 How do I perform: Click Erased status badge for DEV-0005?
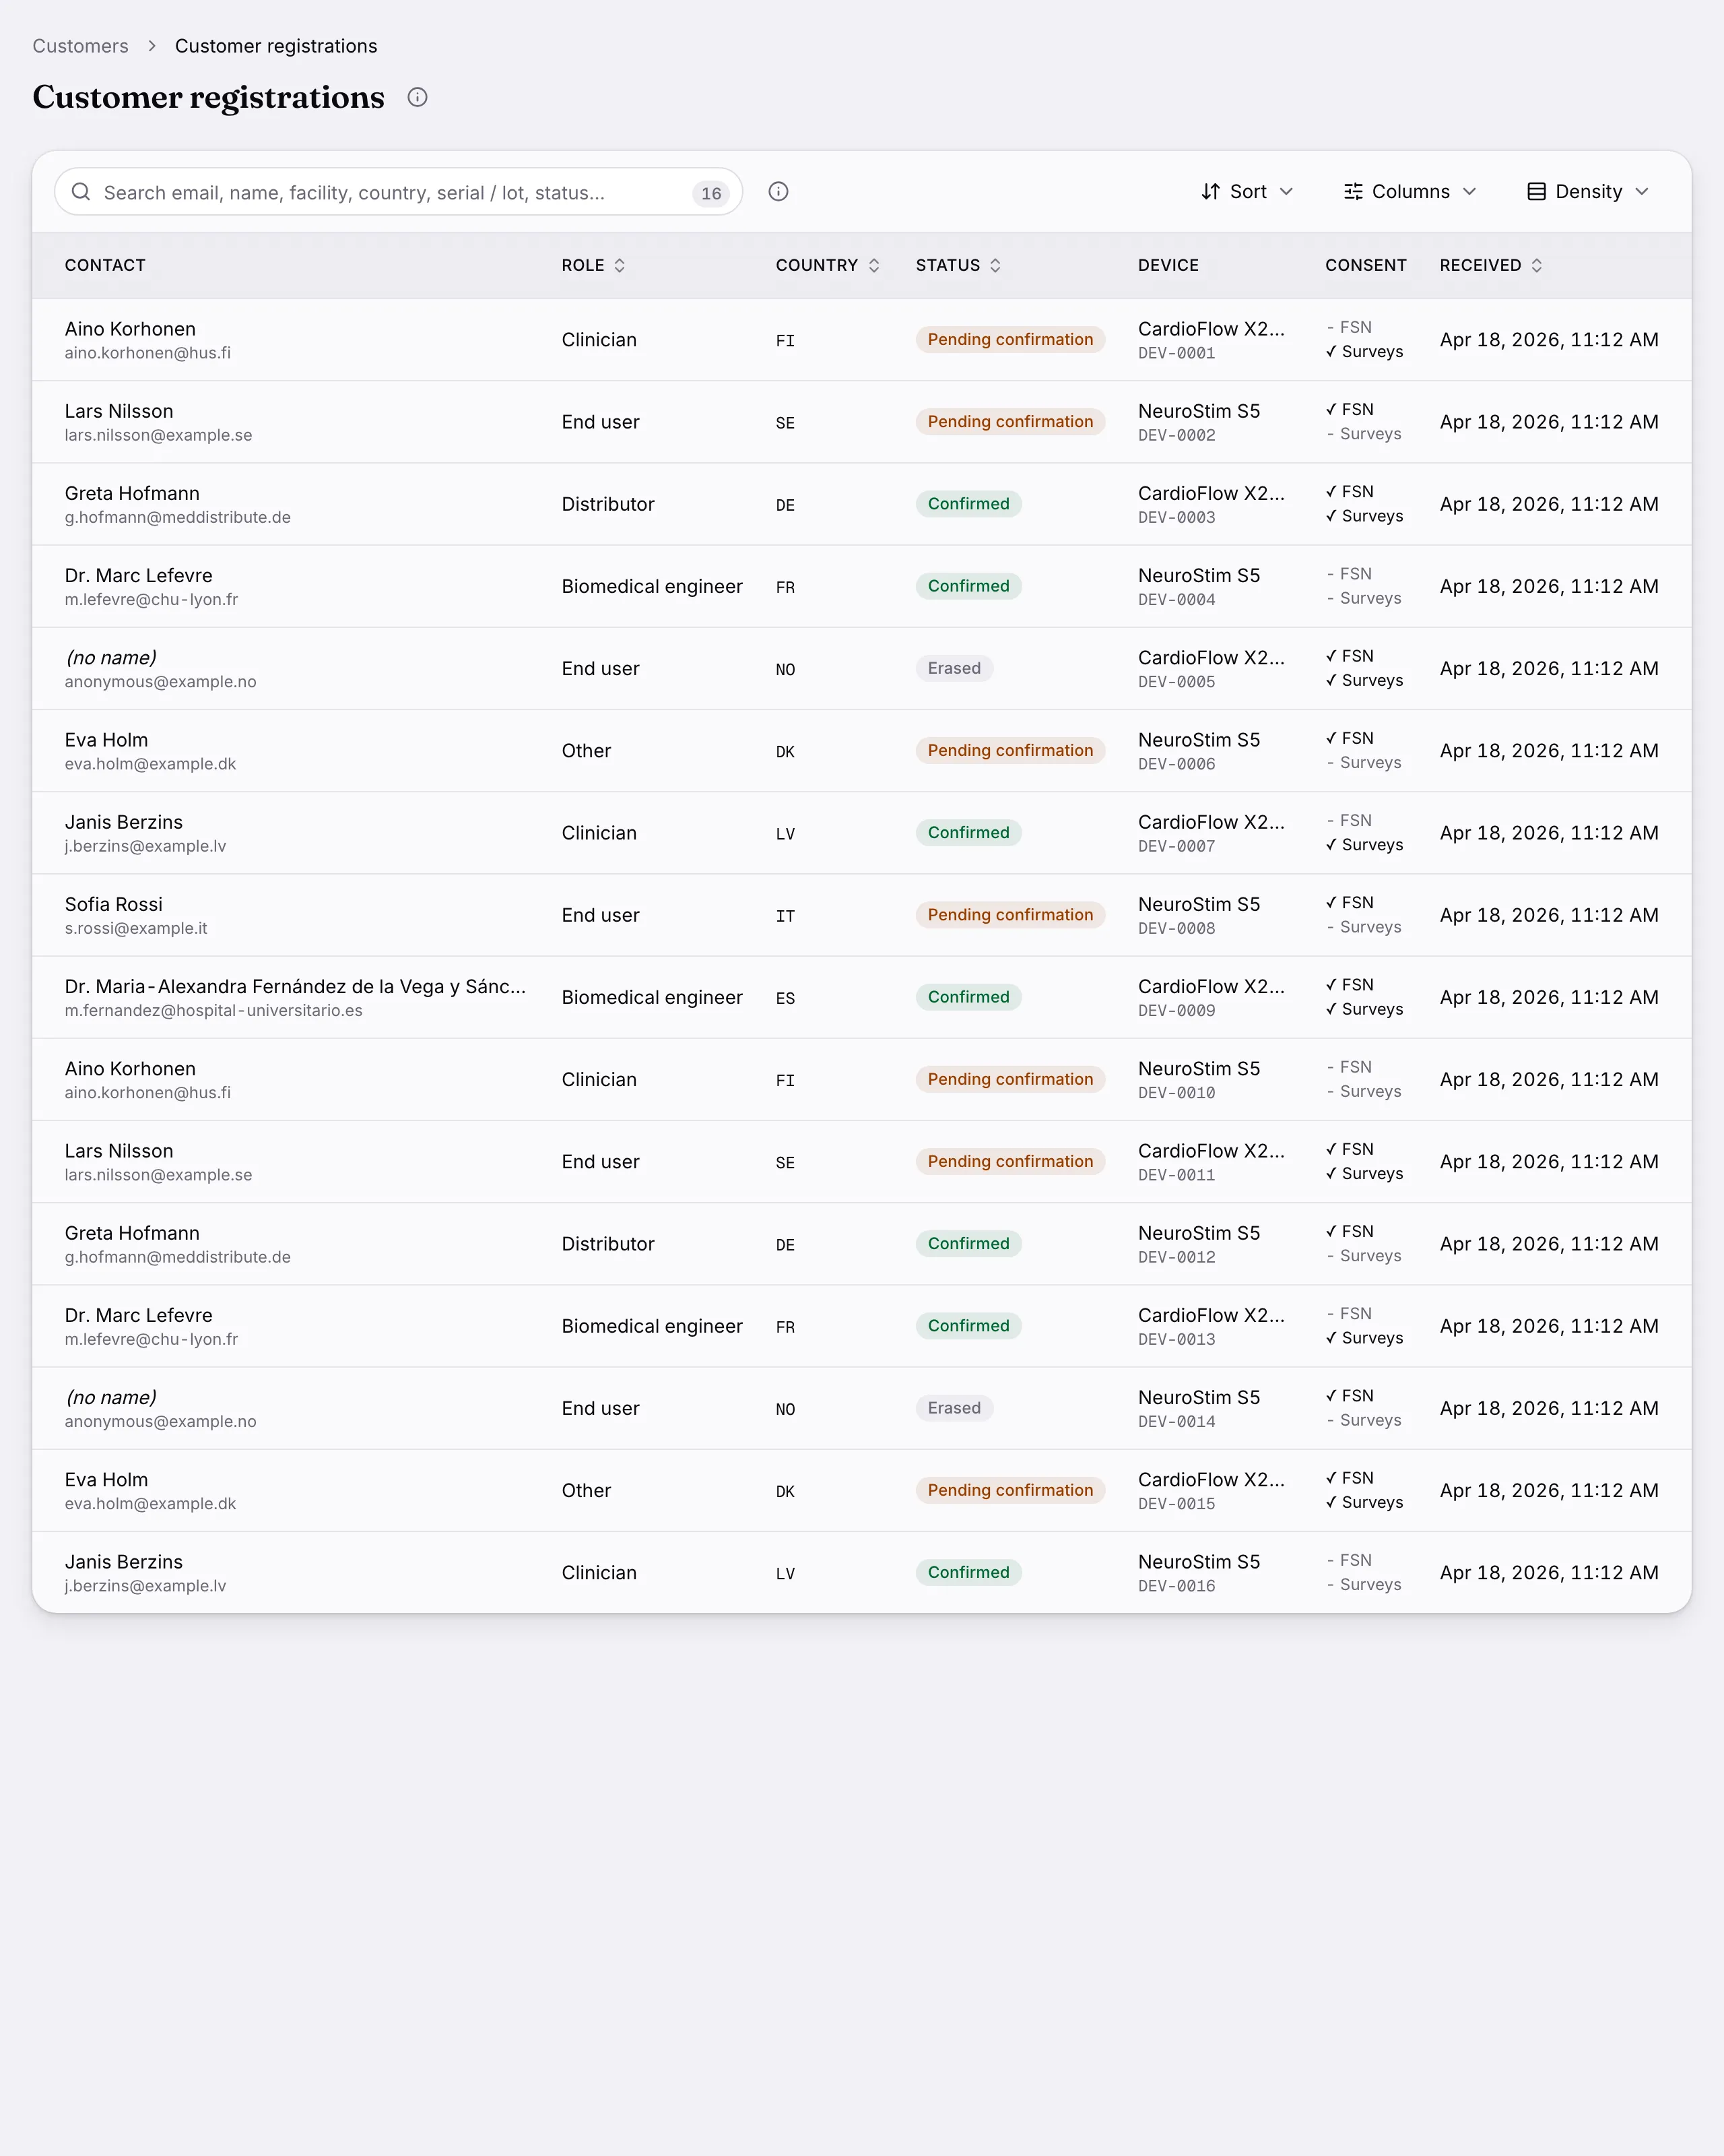pos(954,669)
